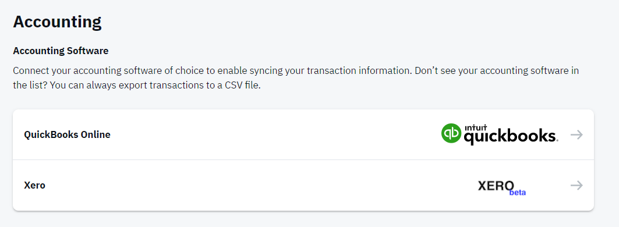Click the Accounting Software subheading

click(61, 51)
